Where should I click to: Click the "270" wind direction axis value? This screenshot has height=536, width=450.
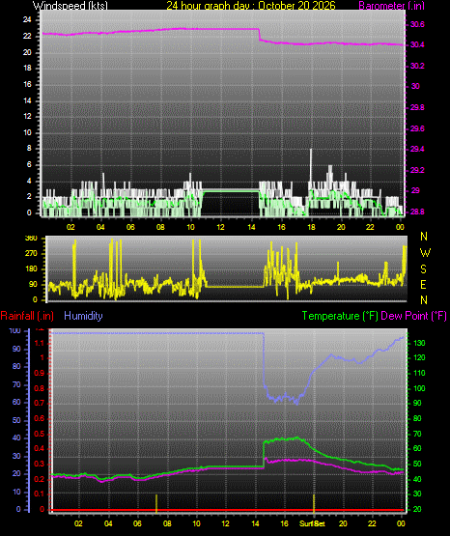point(31,254)
